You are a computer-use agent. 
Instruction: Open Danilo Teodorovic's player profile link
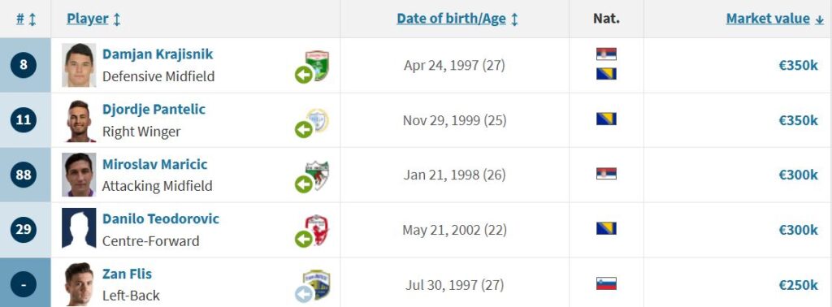click(x=161, y=218)
